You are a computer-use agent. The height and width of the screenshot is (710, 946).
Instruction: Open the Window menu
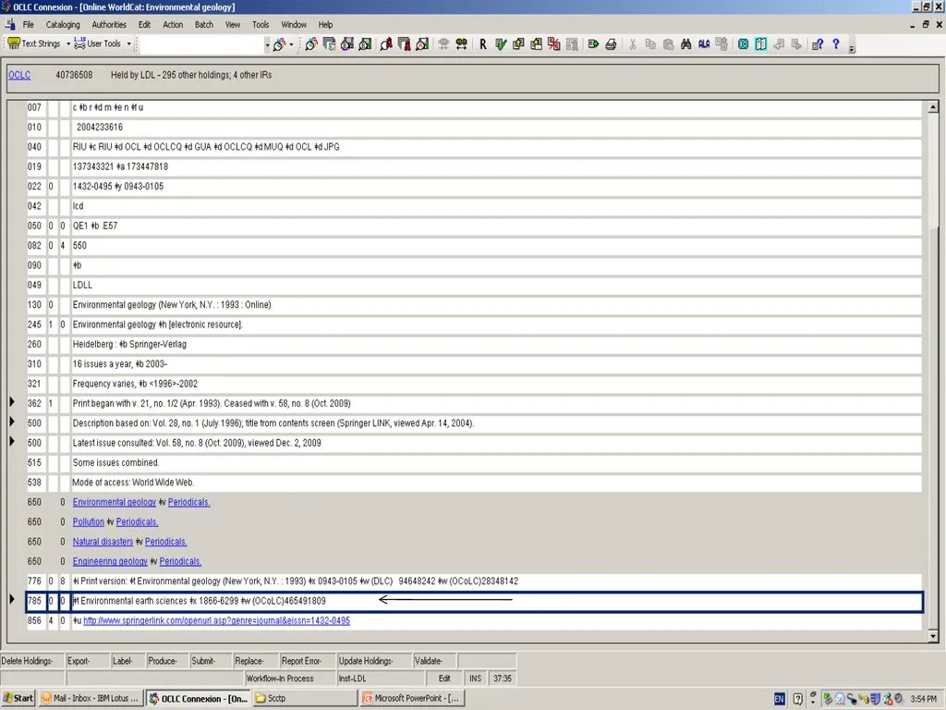(x=294, y=25)
